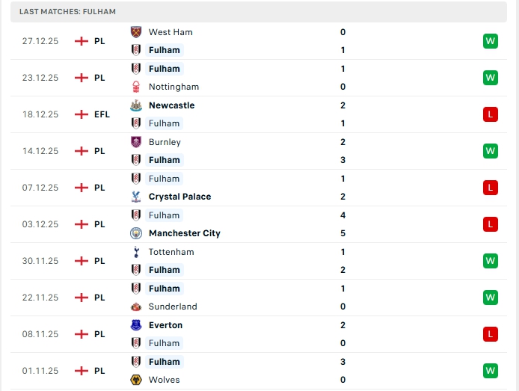This screenshot has width=519, height=391.
Task: Open the West Ham team link
Action: (171, 32)
